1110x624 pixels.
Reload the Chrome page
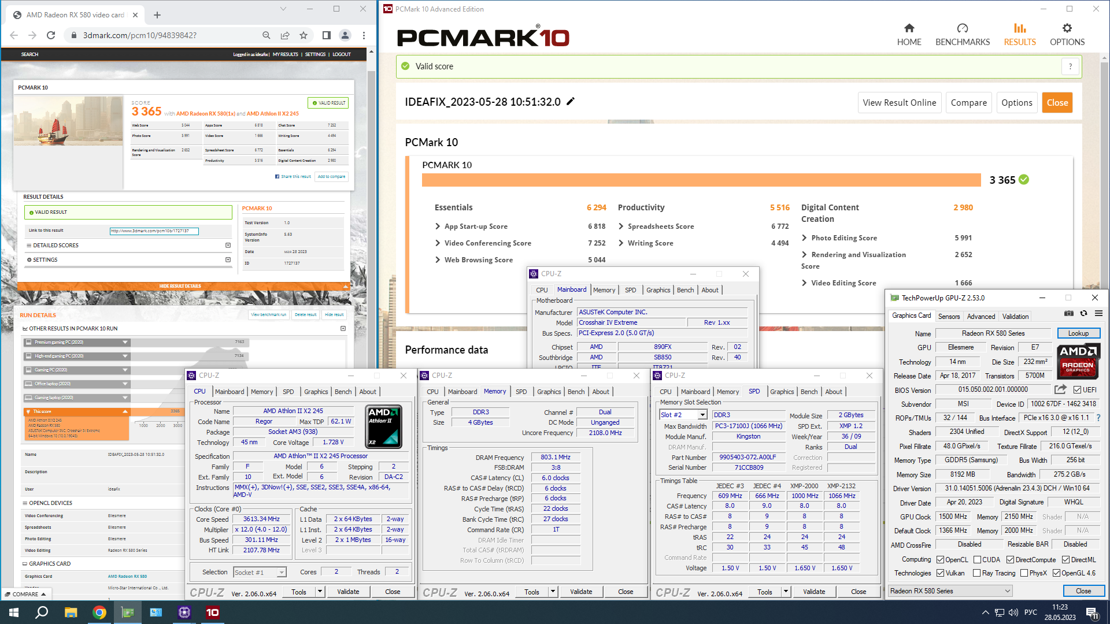click(51, 35)
